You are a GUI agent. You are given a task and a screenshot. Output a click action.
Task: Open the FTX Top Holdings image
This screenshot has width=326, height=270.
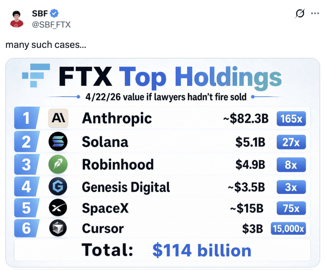162,162
